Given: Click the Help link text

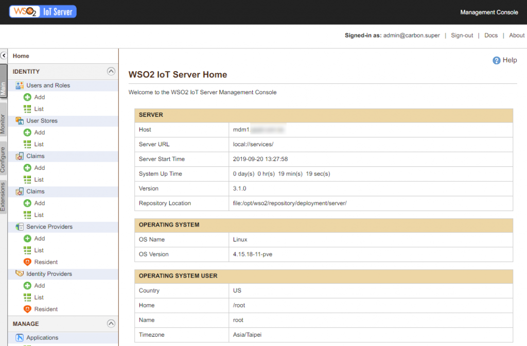Looking at the screenshot, I should 510,60.
